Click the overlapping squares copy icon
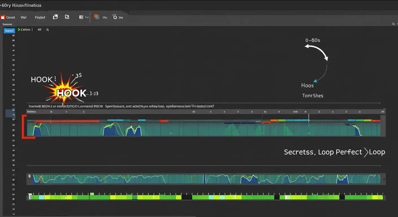The height and width of the screenshot is (217, 398). click(x=55, y=17)
